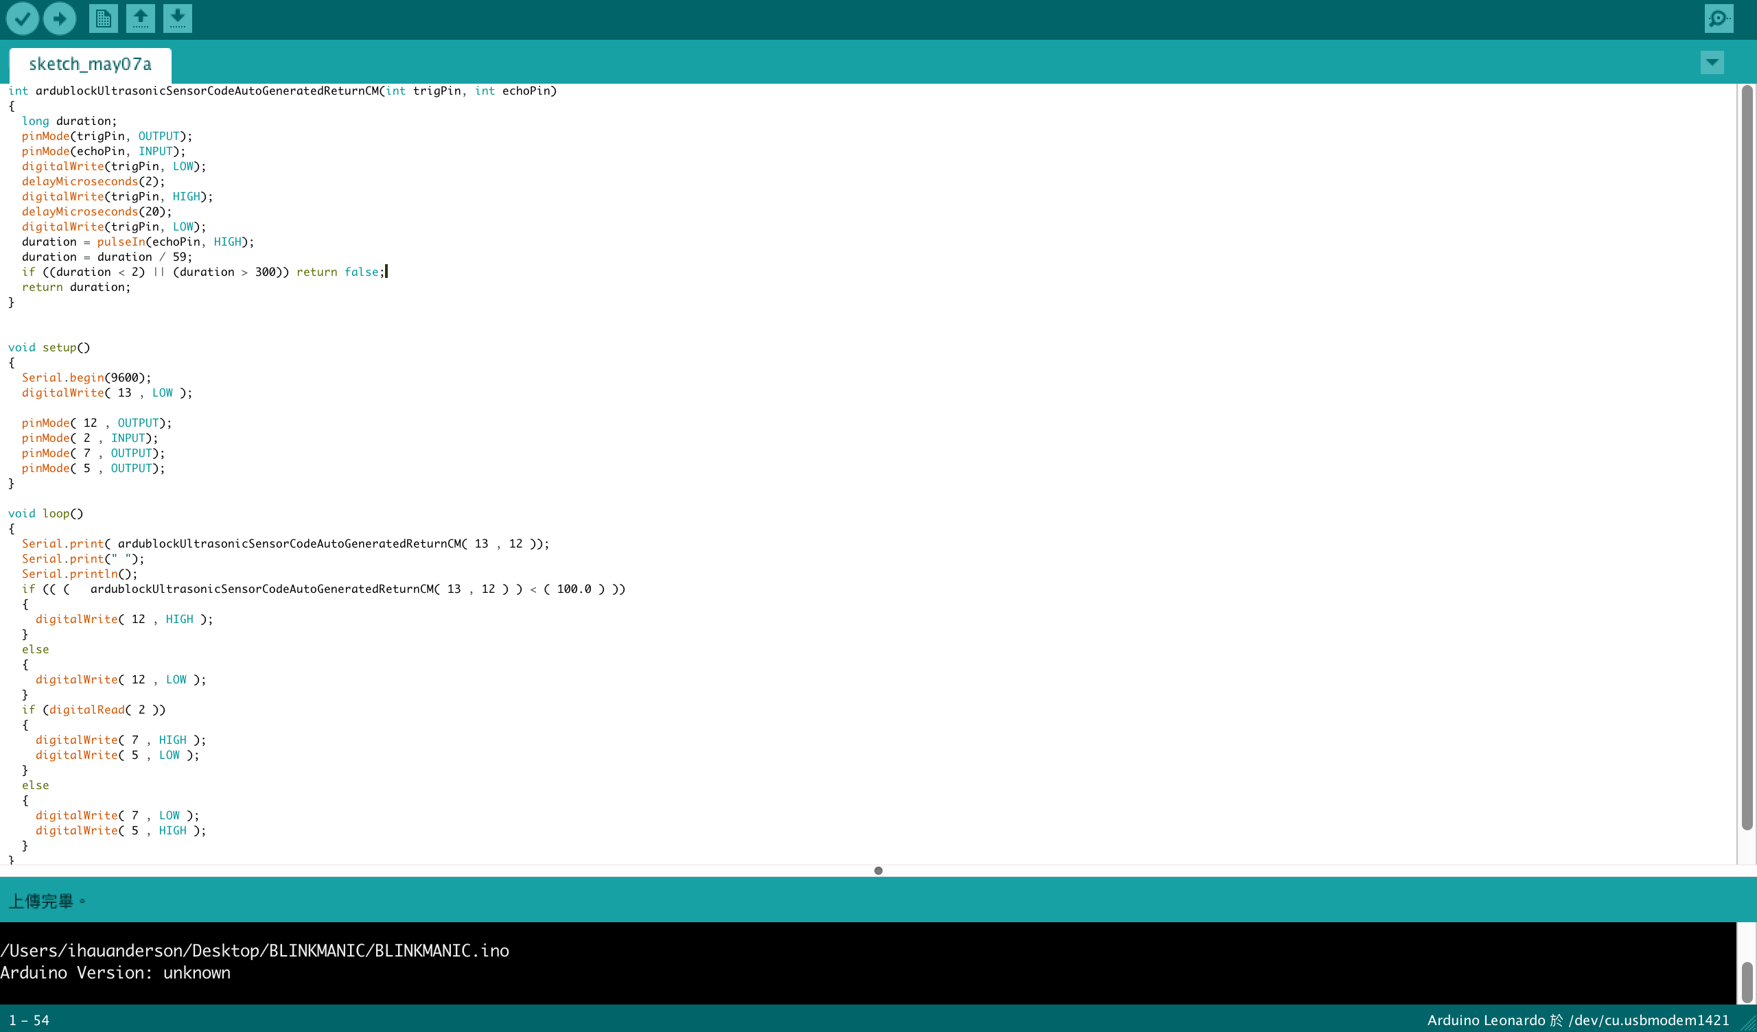This screenshot has width=1757, height=1032.
Task: Click the 'void setup()' line
Action: pos(49,347)
